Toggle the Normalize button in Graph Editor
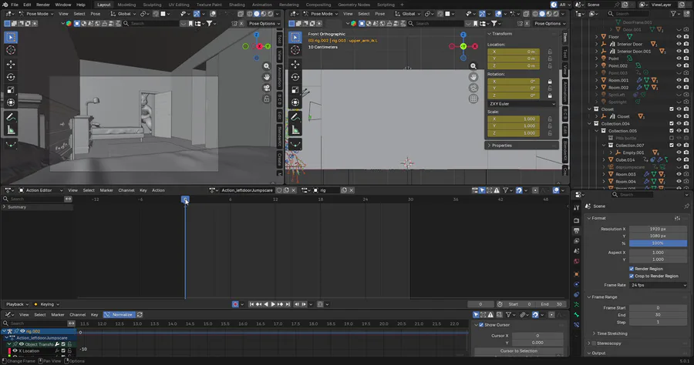 (x=119, y=315)
